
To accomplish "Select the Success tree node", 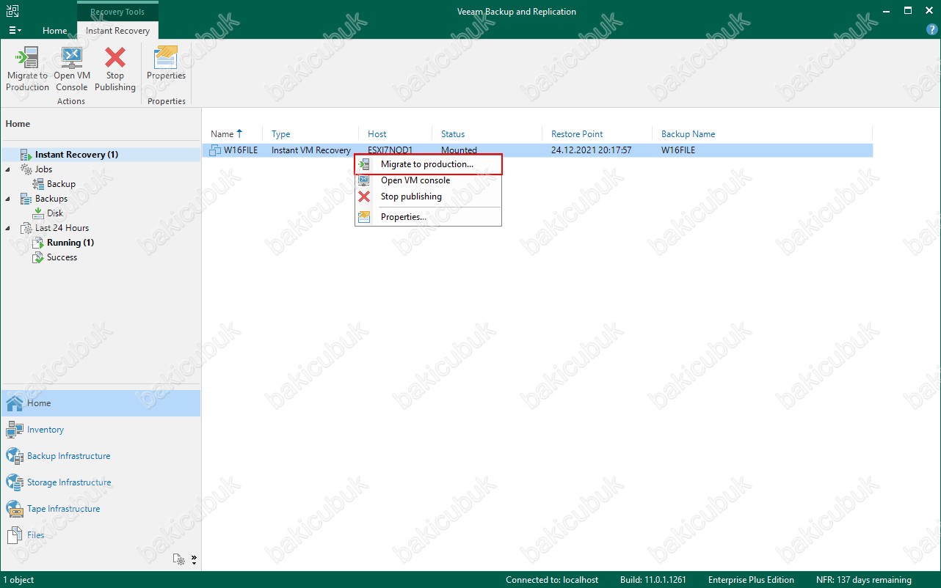I will click(62, 257).
